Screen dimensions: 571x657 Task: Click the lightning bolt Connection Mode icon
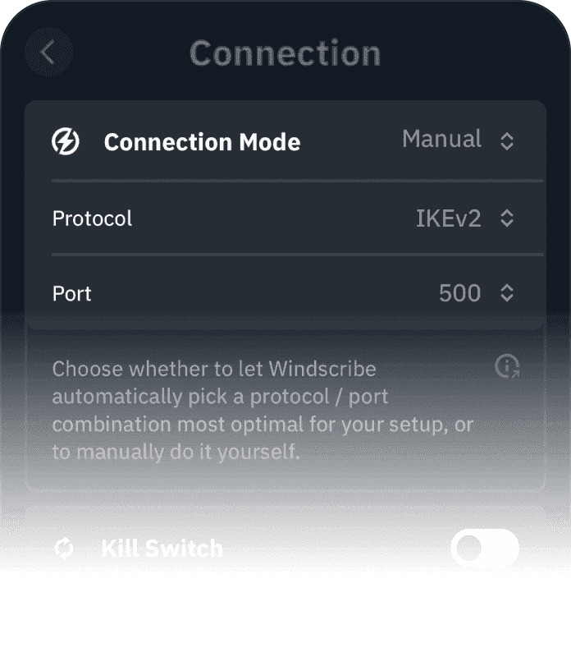click(66, 142)
